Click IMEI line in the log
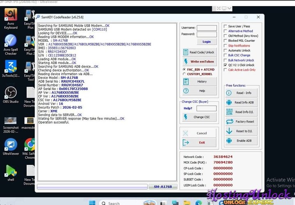The height and width of the screenshot is (205, 295). point(57,48)
